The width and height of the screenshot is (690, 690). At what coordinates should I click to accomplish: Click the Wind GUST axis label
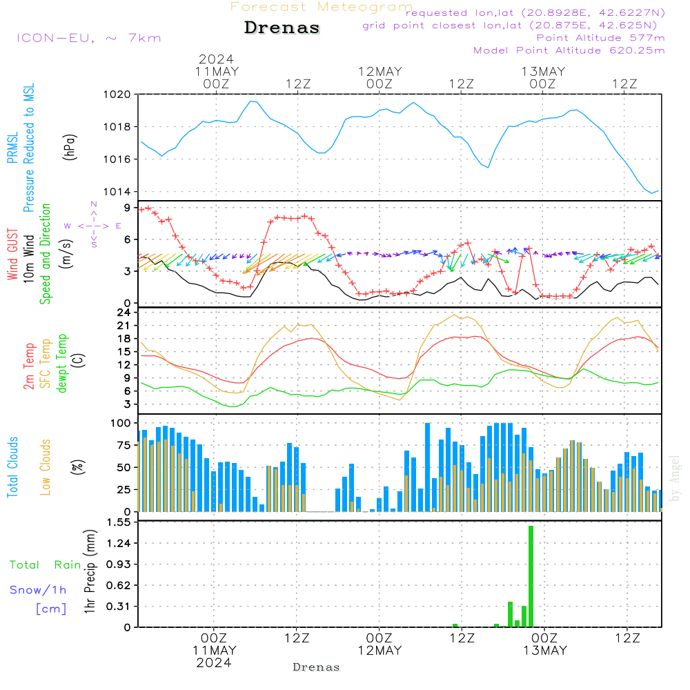(x=13, y=255)
